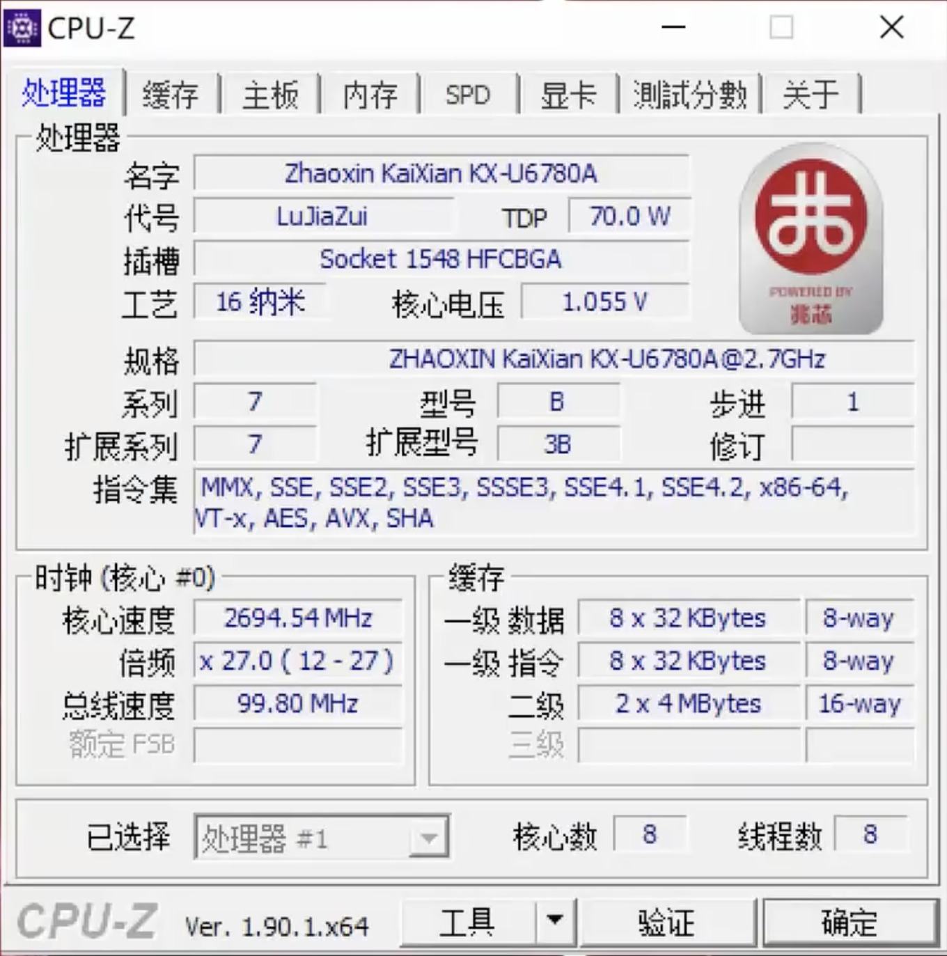Click the Socket 1548 HFCBGA field

coord(441,259)
